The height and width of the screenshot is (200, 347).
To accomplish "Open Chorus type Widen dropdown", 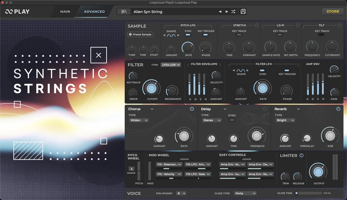I will tap(139, 120).
